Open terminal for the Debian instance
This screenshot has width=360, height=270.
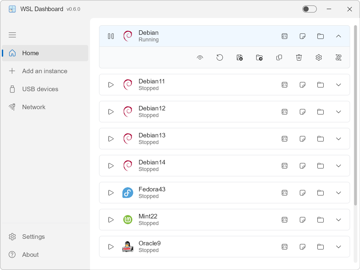click(284, 36)
